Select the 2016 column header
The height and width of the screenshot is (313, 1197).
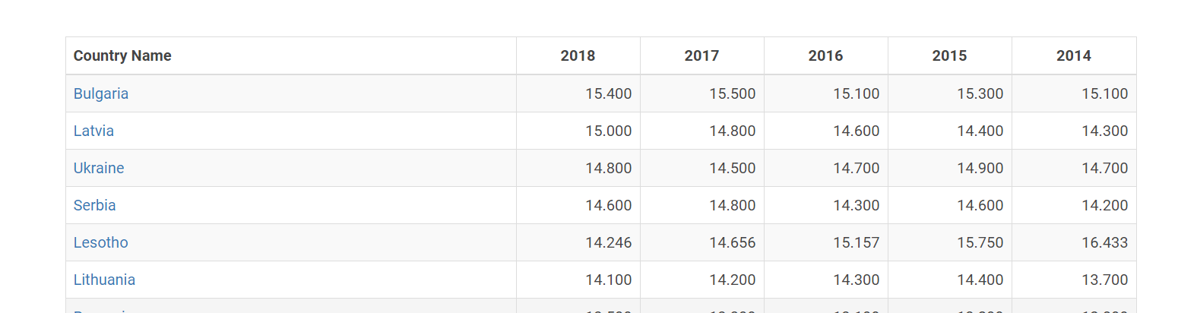click(825, 55)
